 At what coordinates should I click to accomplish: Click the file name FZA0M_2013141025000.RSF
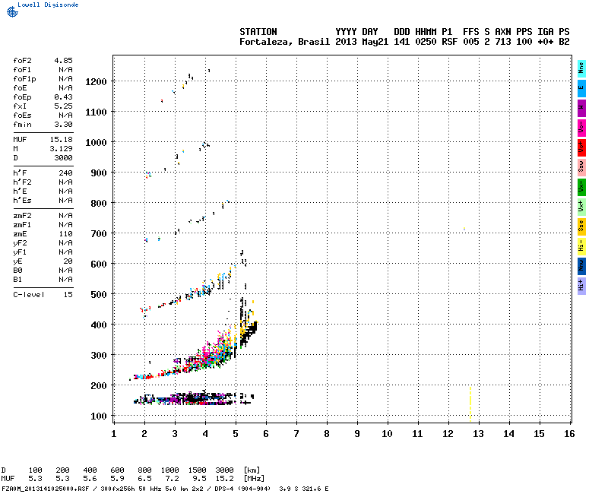pyautogui.click(x=46, y=489)
